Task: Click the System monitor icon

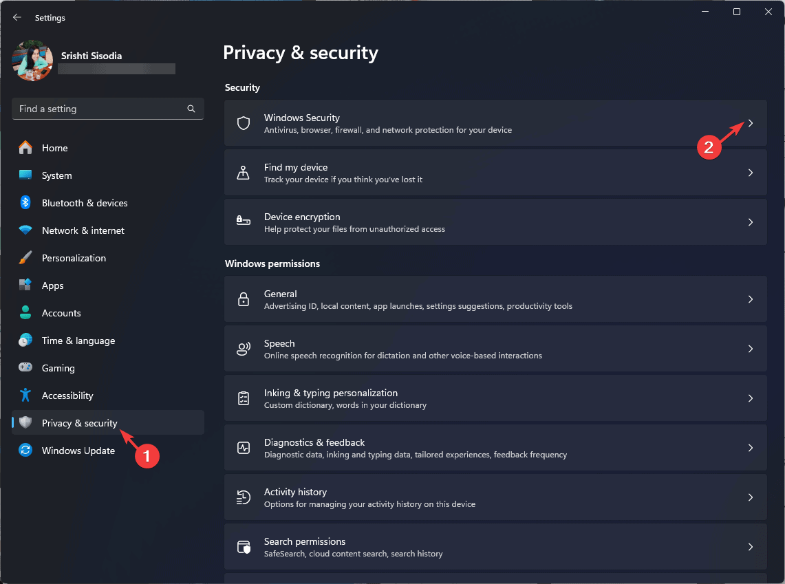Action: click(x=25, y=175)
